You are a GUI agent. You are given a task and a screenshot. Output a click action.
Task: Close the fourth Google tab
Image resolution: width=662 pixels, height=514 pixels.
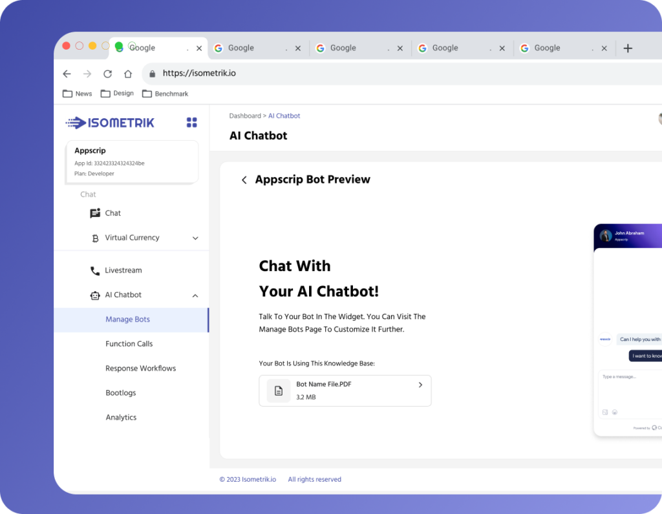pos(502,48)
